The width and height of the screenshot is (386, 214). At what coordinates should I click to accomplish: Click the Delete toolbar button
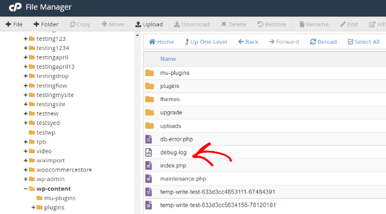(234, 24)
